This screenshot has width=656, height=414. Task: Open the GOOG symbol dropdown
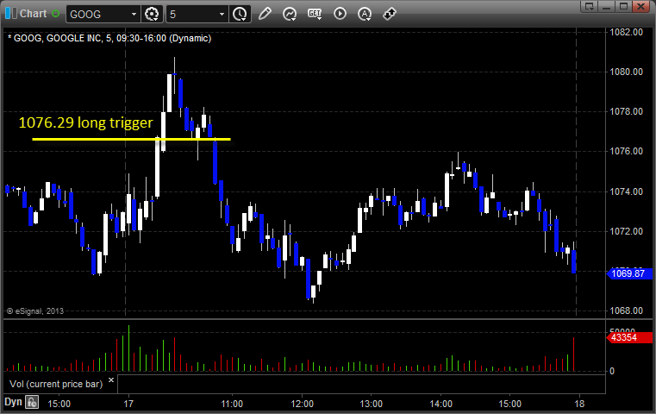[134, 15]
